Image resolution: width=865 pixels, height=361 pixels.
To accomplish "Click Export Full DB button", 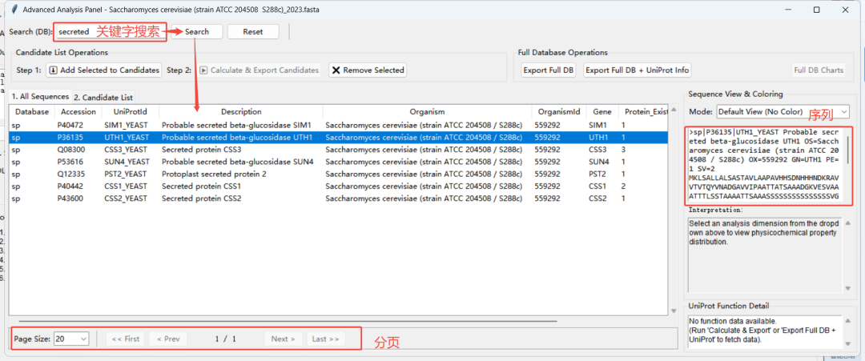I will coord(549,70).
